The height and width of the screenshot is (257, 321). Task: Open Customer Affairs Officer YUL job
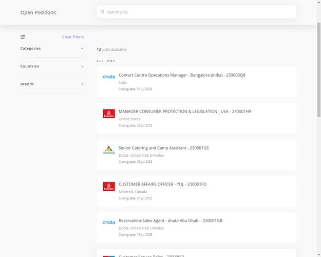(162, 185)
